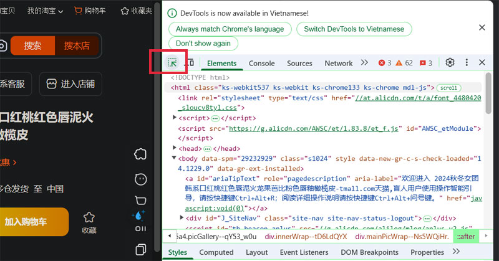Click the webpage vertical scrollbar

coord(157,127)
